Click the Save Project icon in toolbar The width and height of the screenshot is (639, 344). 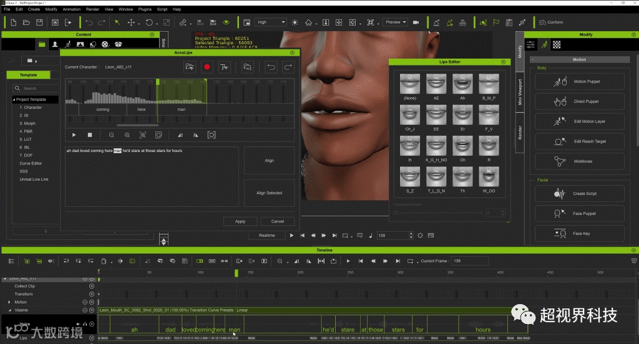pyautogui.click(x=39, y=22)
